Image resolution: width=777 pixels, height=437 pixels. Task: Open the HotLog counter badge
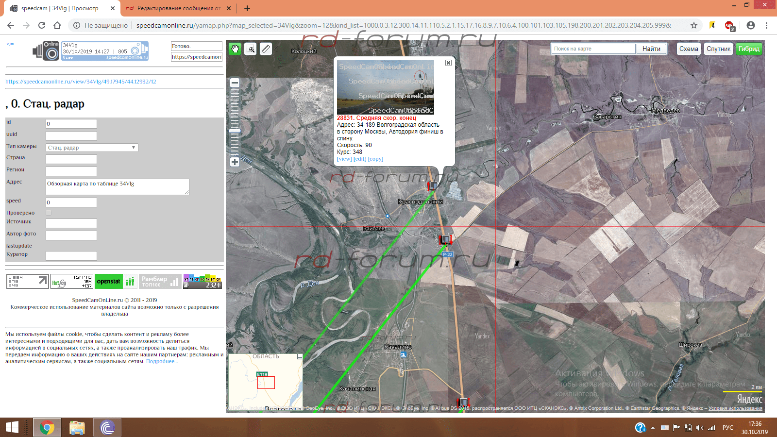(x=72, y=281)
